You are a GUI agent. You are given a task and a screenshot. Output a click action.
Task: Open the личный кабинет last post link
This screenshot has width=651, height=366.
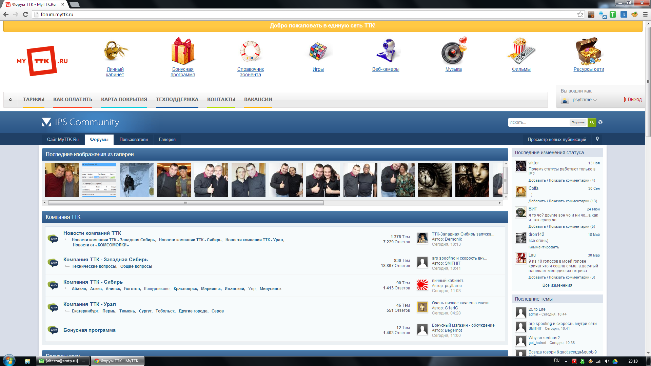(448, 281)
